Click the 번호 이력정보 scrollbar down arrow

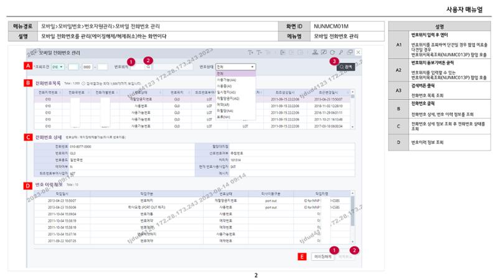pos(352,241)
